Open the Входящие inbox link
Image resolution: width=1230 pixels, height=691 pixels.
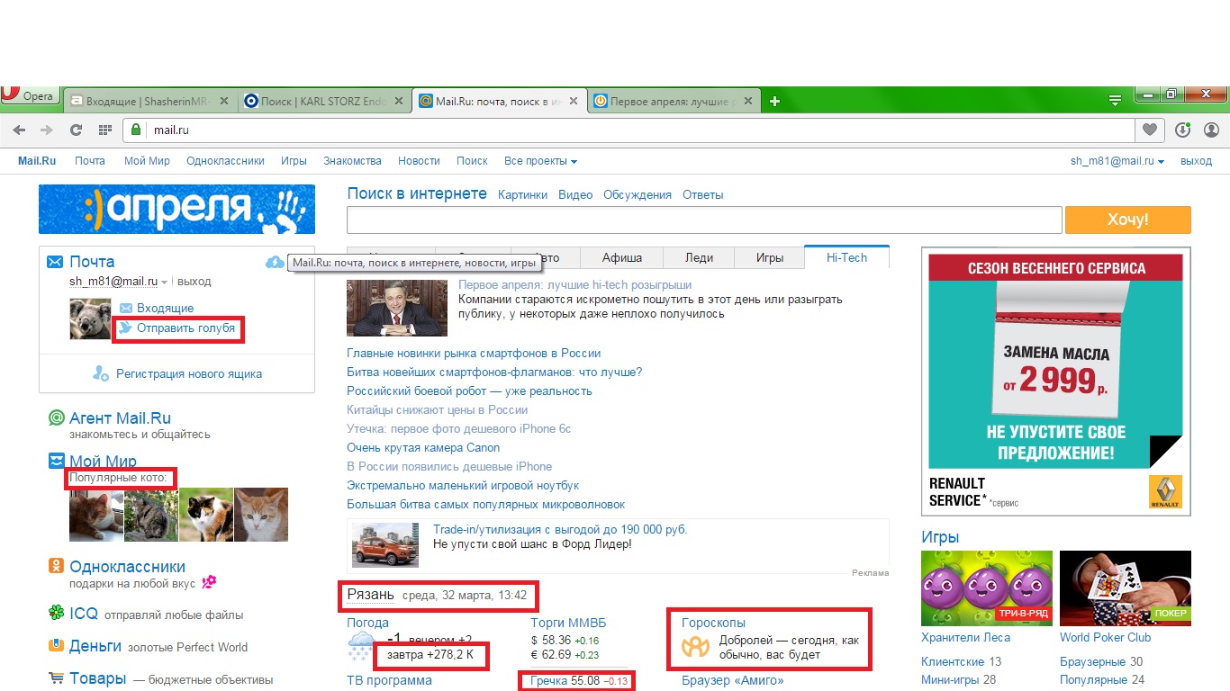pos(165,308)
